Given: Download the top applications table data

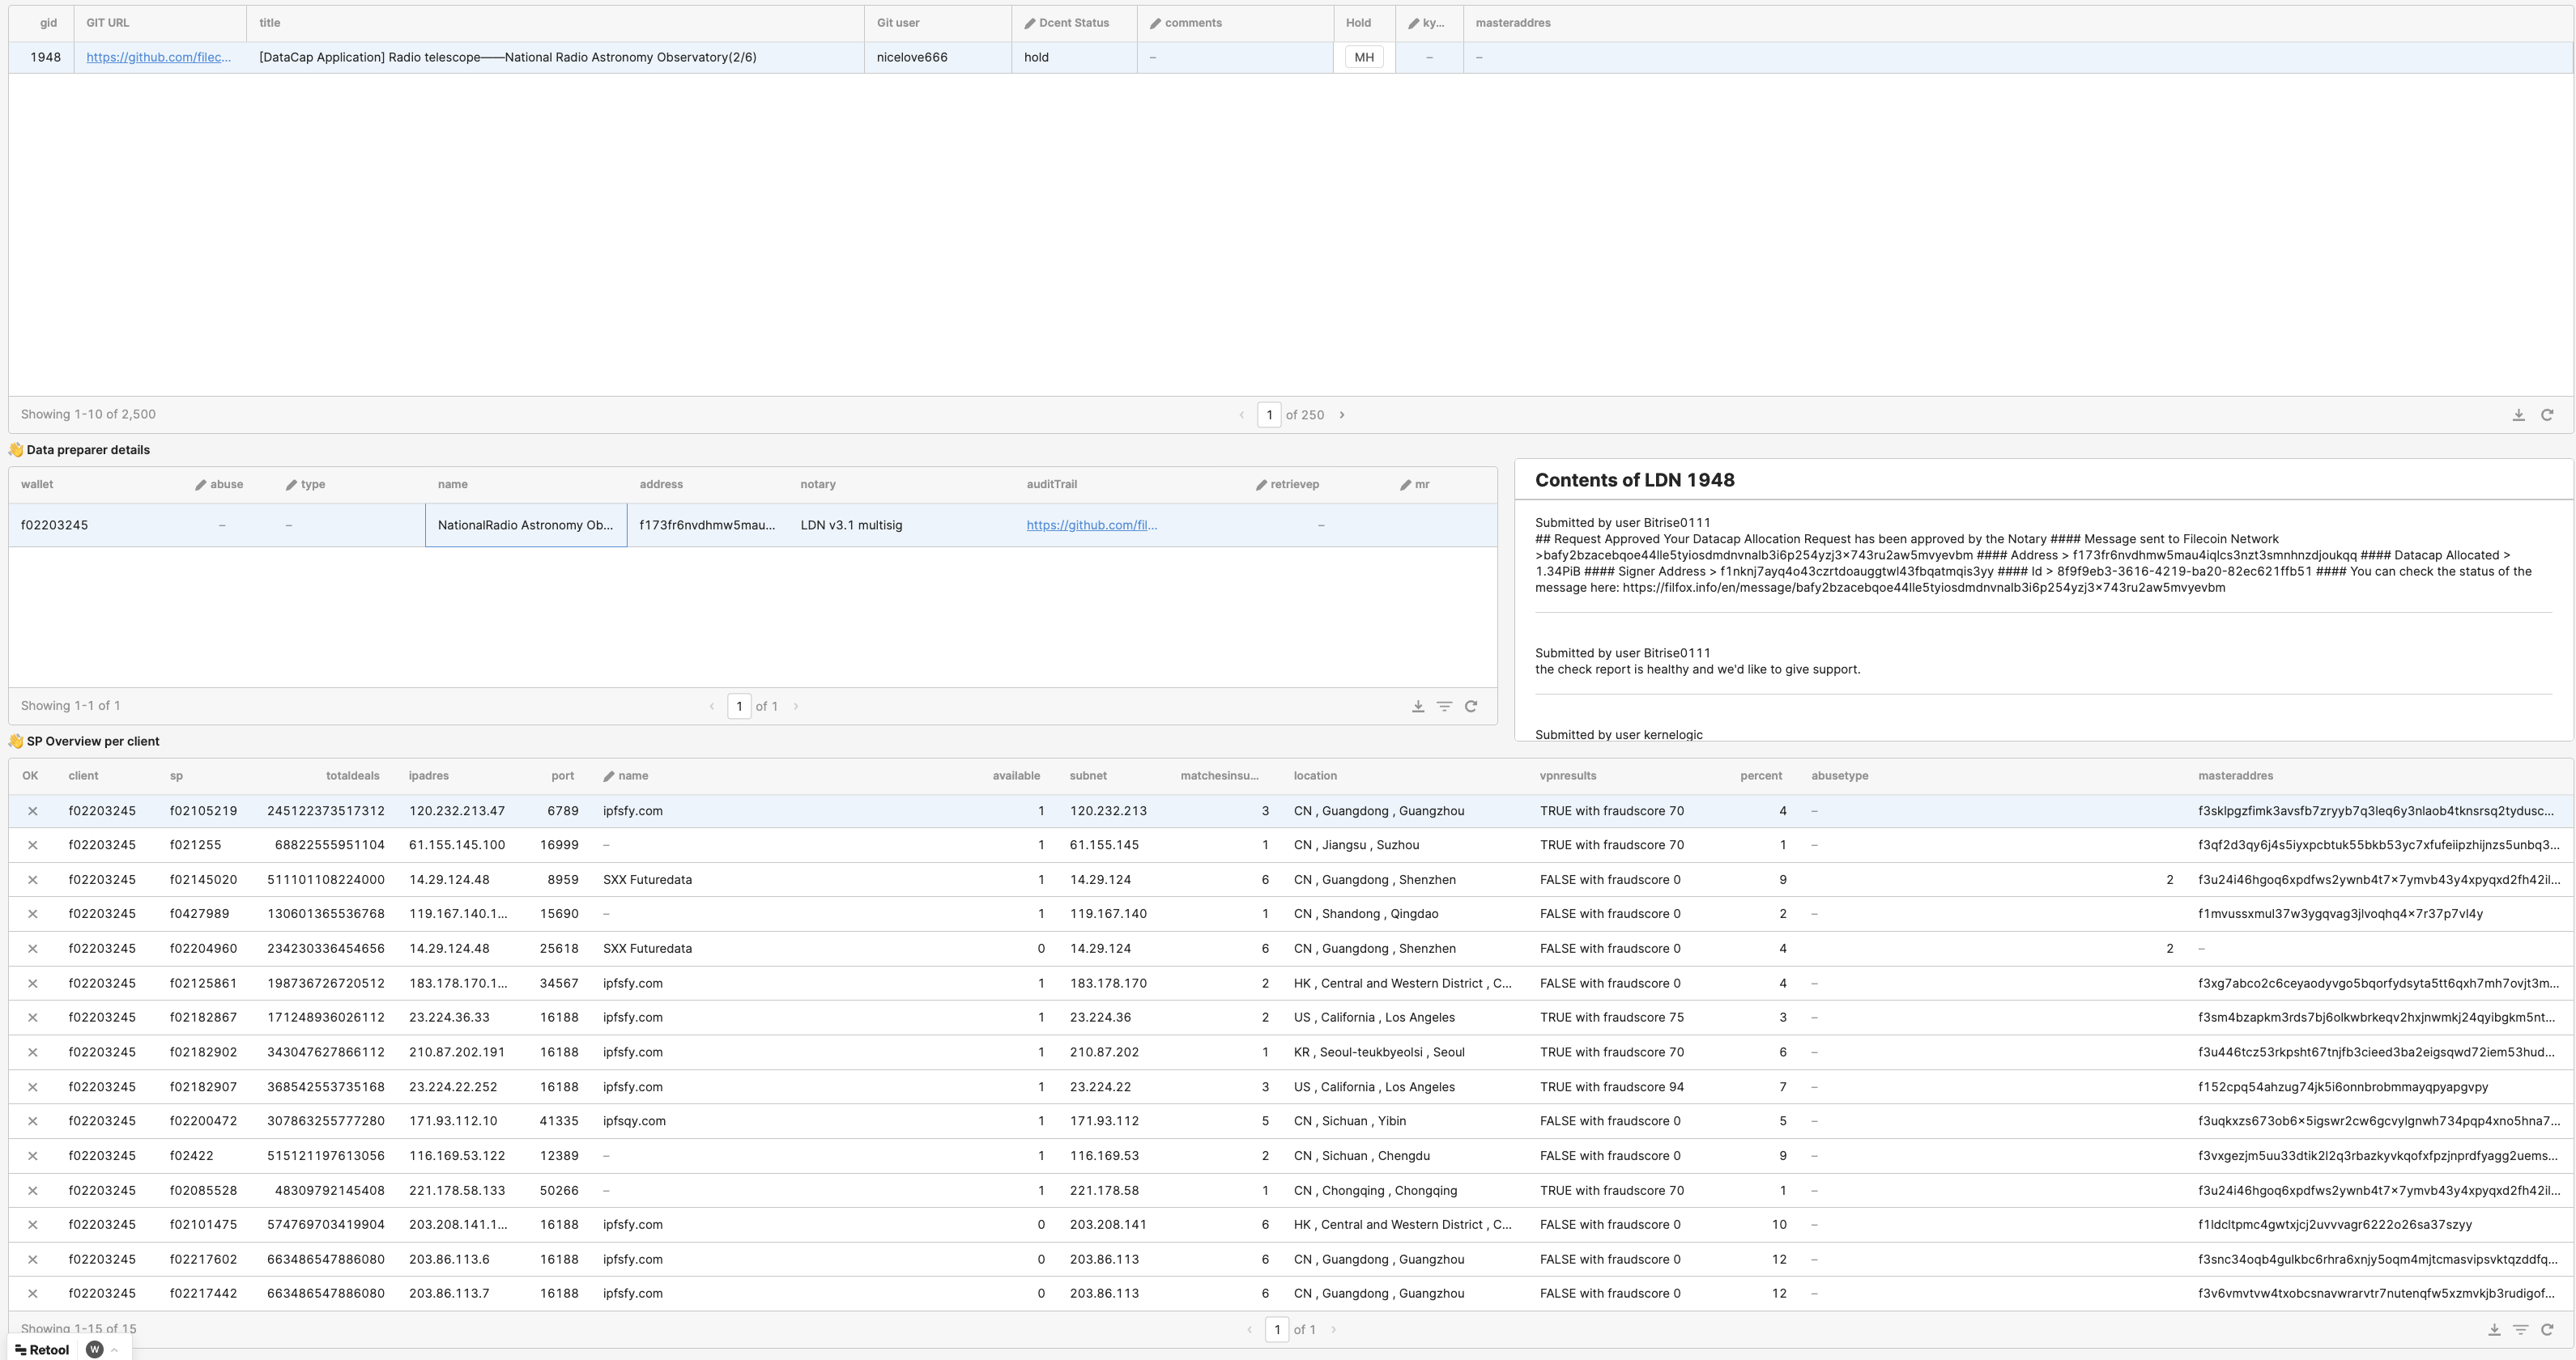Looking at the screenshot, I should [2518, 414].
